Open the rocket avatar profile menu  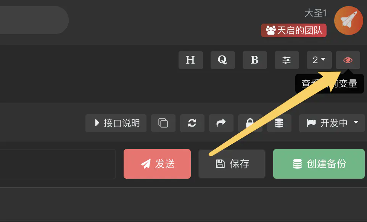click(x=349, y=21)
